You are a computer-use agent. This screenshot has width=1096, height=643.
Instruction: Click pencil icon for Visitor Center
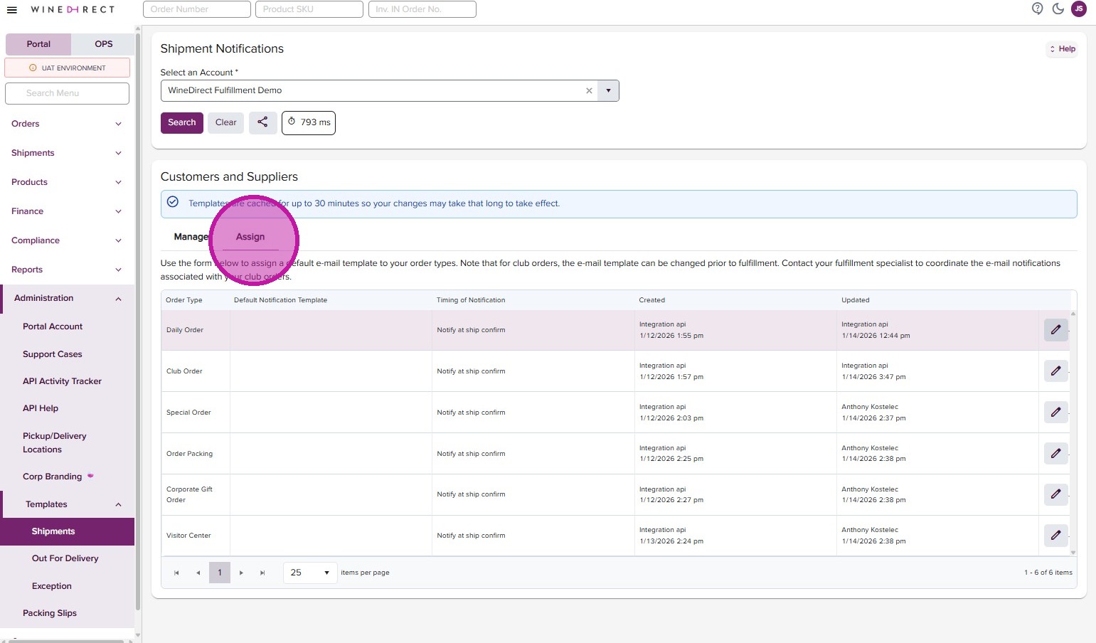pyautogui.click(x=1055, y=536)
